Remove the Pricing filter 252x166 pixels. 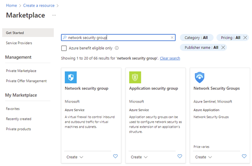coord(245,37)
